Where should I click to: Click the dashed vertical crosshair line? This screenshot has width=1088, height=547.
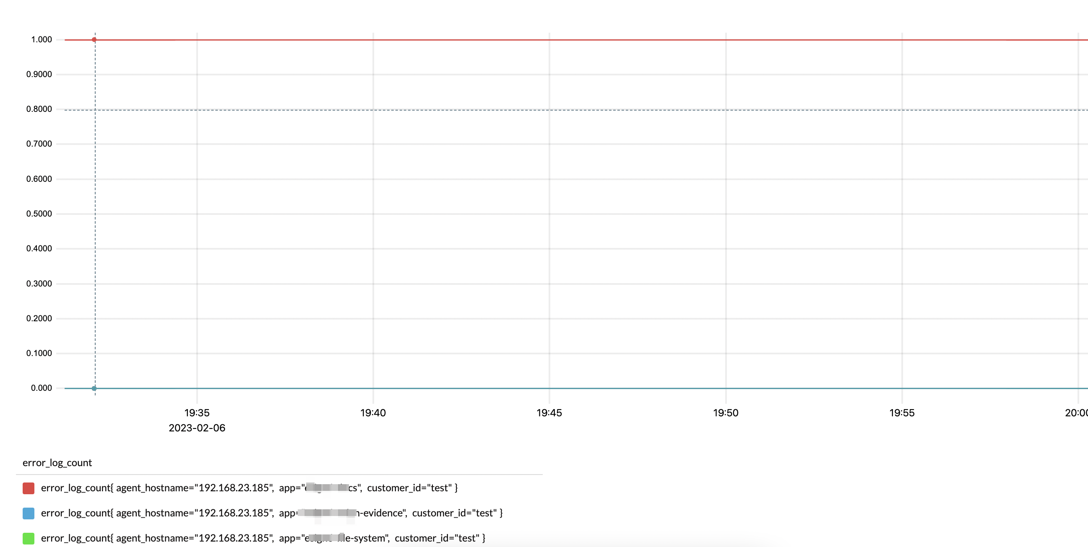[95, 211]
